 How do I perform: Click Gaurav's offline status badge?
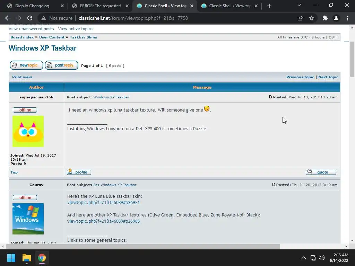coord(25,197)
